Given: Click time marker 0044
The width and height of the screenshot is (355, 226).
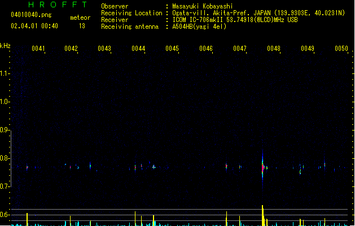Looking at the screenshot, I should (138, 49).
